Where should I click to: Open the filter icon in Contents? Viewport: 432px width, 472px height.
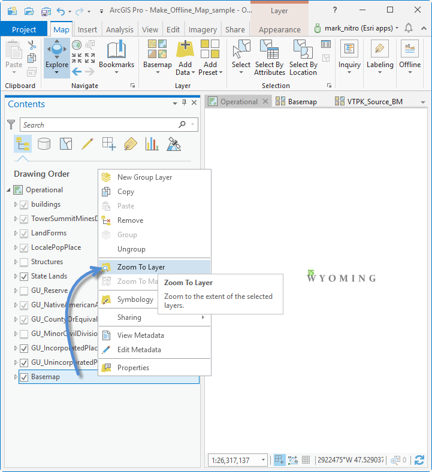pos(11,125)
